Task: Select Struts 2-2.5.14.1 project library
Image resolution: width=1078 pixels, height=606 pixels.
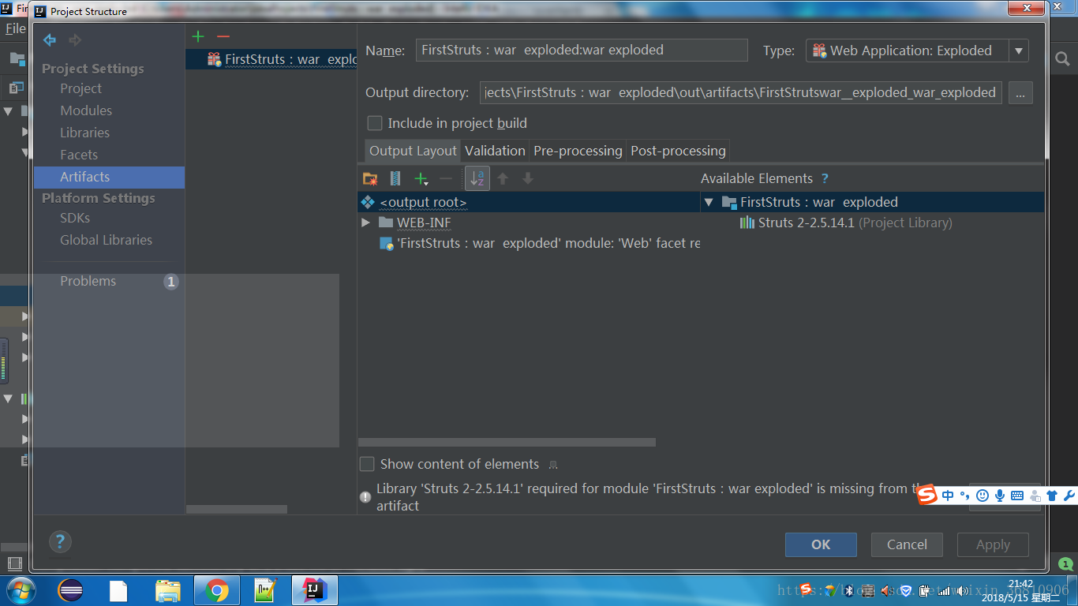Action: pyautogui.click(x=846, y=223)
